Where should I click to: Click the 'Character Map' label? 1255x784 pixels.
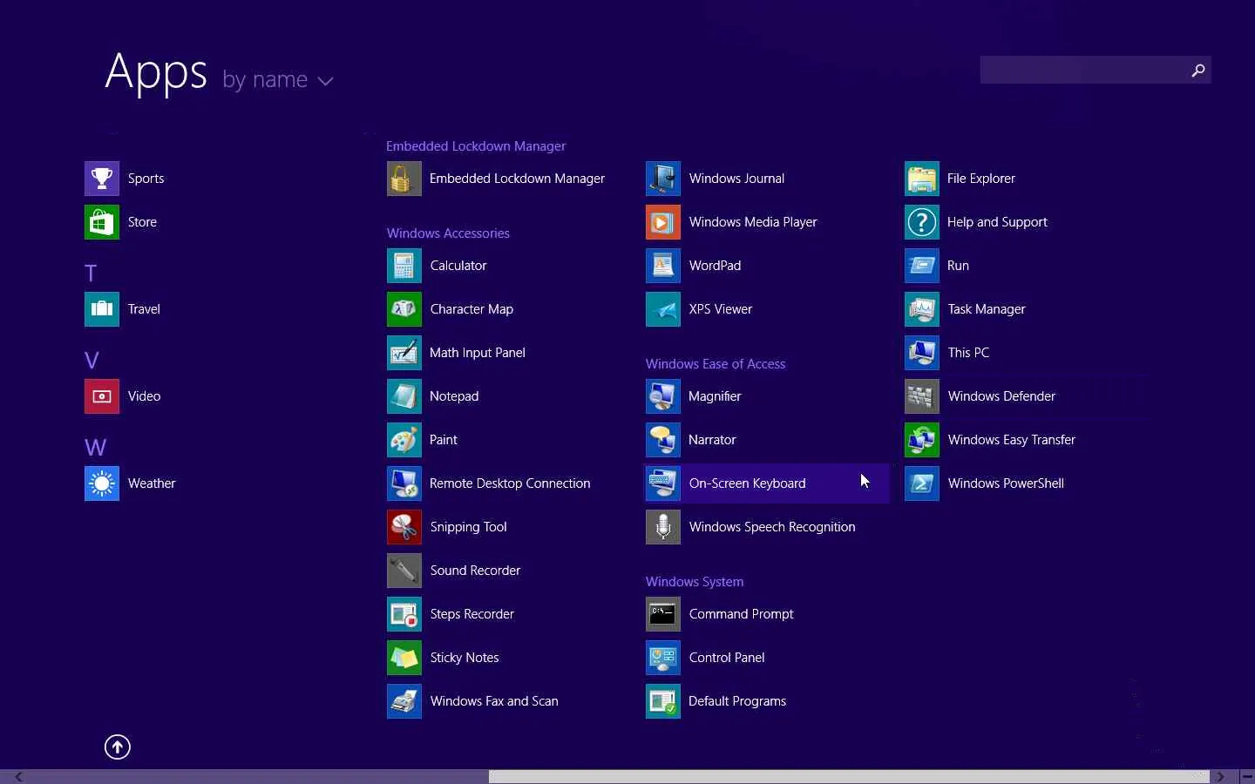tap(471, 309)
